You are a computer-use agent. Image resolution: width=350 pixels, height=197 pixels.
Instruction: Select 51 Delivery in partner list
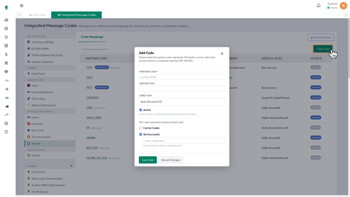click(x=50, y=42)
